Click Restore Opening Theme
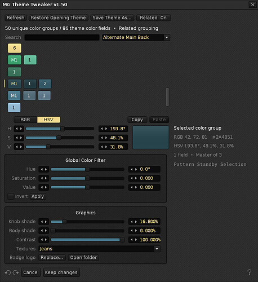This screenshot has height=282, width=258. 58,17
